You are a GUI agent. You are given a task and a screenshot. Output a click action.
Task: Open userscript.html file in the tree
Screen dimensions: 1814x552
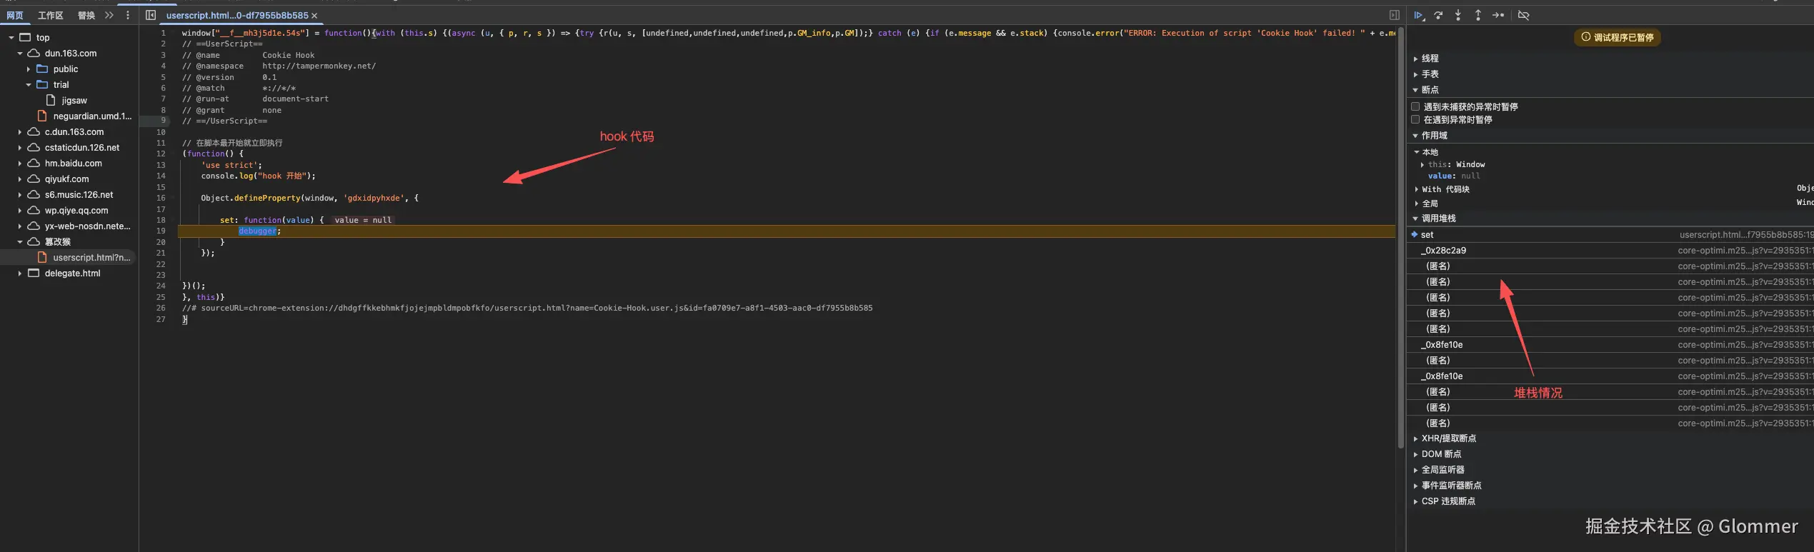(x=91, y=257)
